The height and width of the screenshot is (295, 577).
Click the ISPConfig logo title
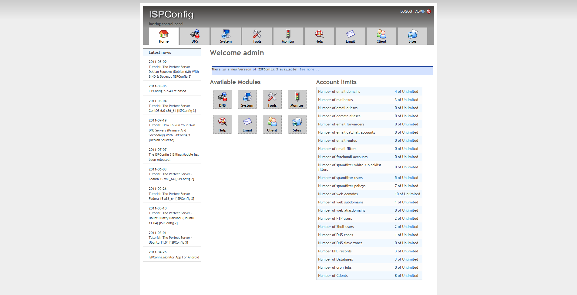[171, 14]
